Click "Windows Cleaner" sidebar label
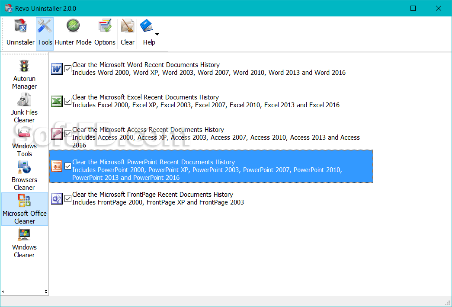Image resolution: width=452 pixels, height=307 pixels. [x=24, y=251]
